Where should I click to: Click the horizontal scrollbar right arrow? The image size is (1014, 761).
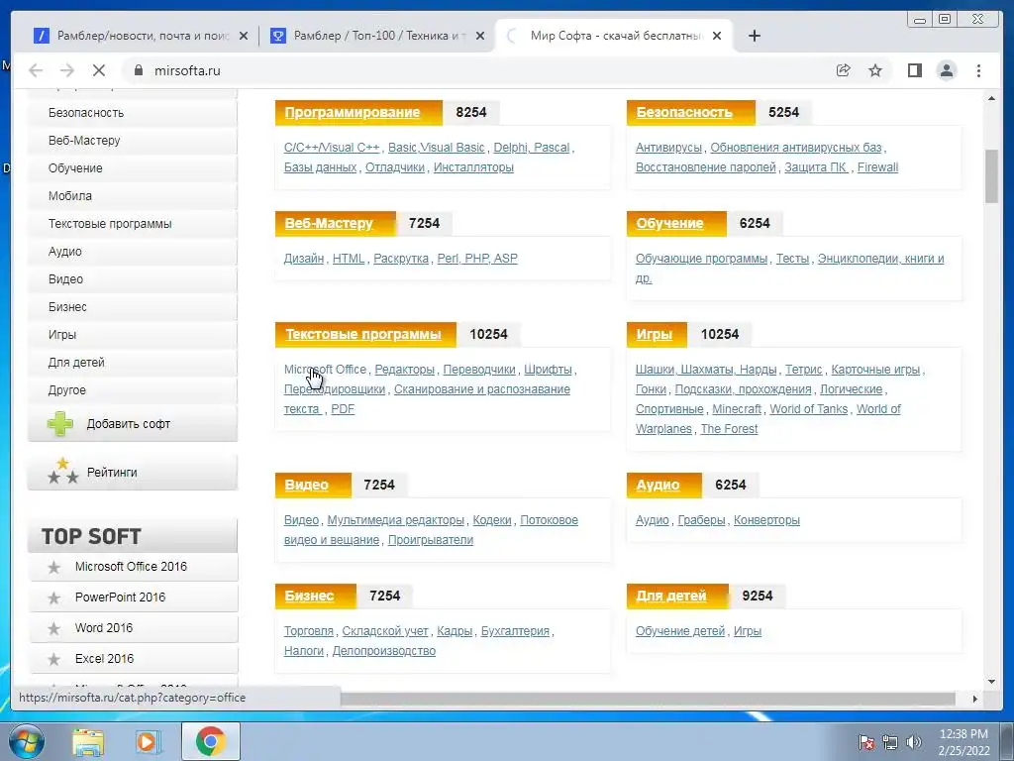pyautogui.click(x=975, y=699)
